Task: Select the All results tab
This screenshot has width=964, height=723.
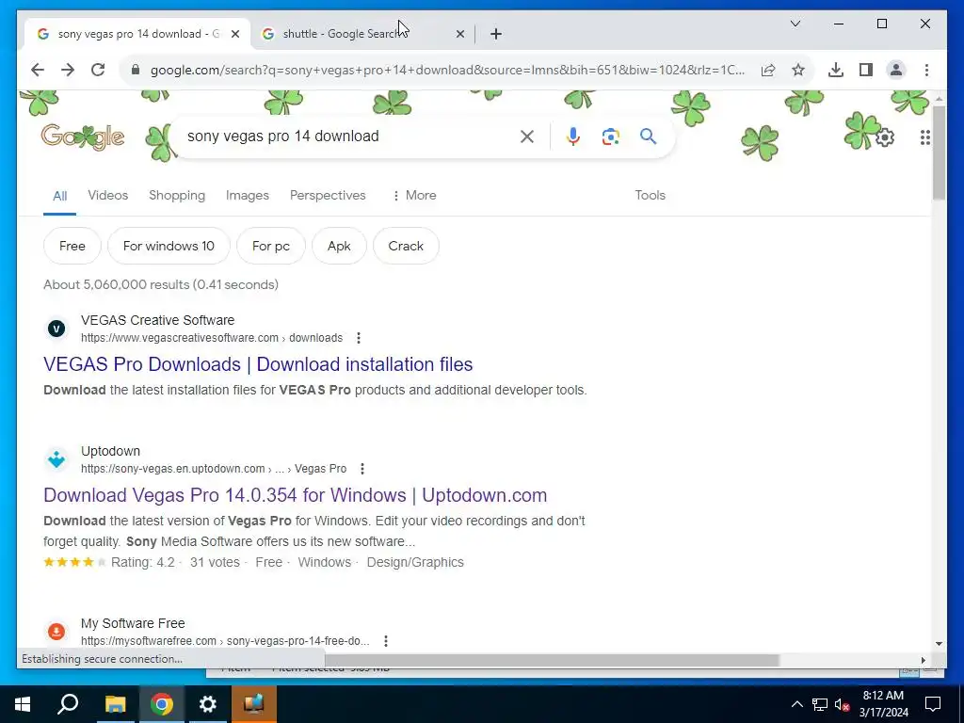Action: tap(59, 196)
